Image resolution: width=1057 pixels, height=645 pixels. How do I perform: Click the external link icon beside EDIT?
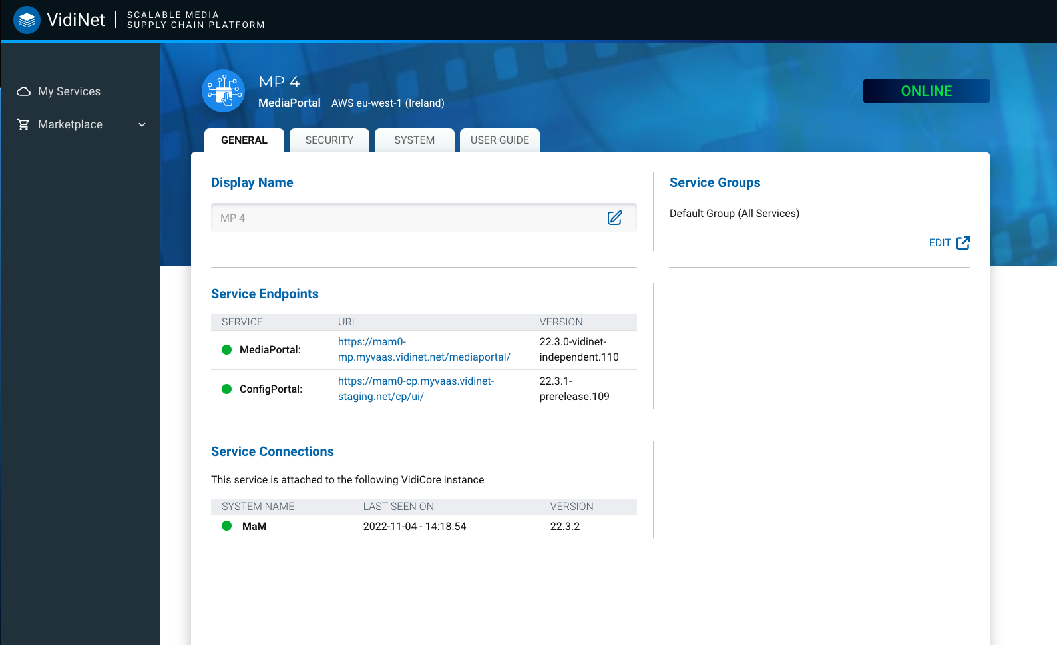pos(963,243)
